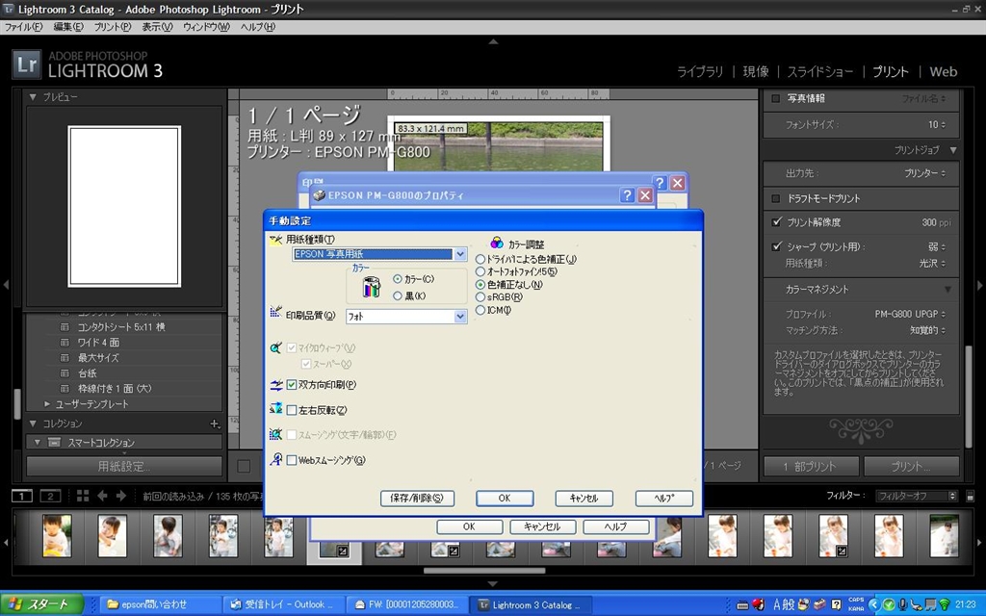986x616 pixels.
Task: Click the bidirectional printing icon
Action: [276, 384]
